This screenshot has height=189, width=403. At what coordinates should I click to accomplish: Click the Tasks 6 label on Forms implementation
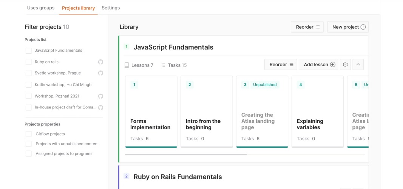tap(139, 139)
